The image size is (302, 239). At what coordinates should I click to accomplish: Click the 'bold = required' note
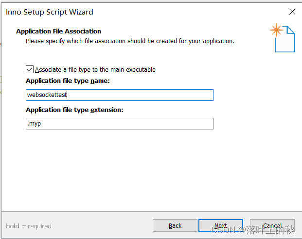[x=29, y=226]
